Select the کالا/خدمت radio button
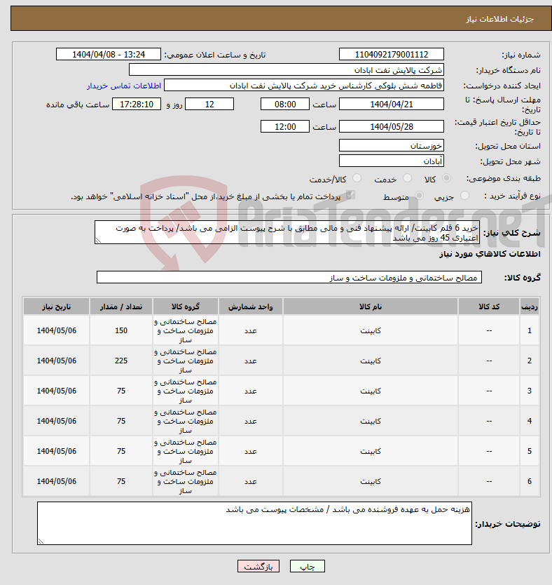552x585 pixels. pos(357,178)
